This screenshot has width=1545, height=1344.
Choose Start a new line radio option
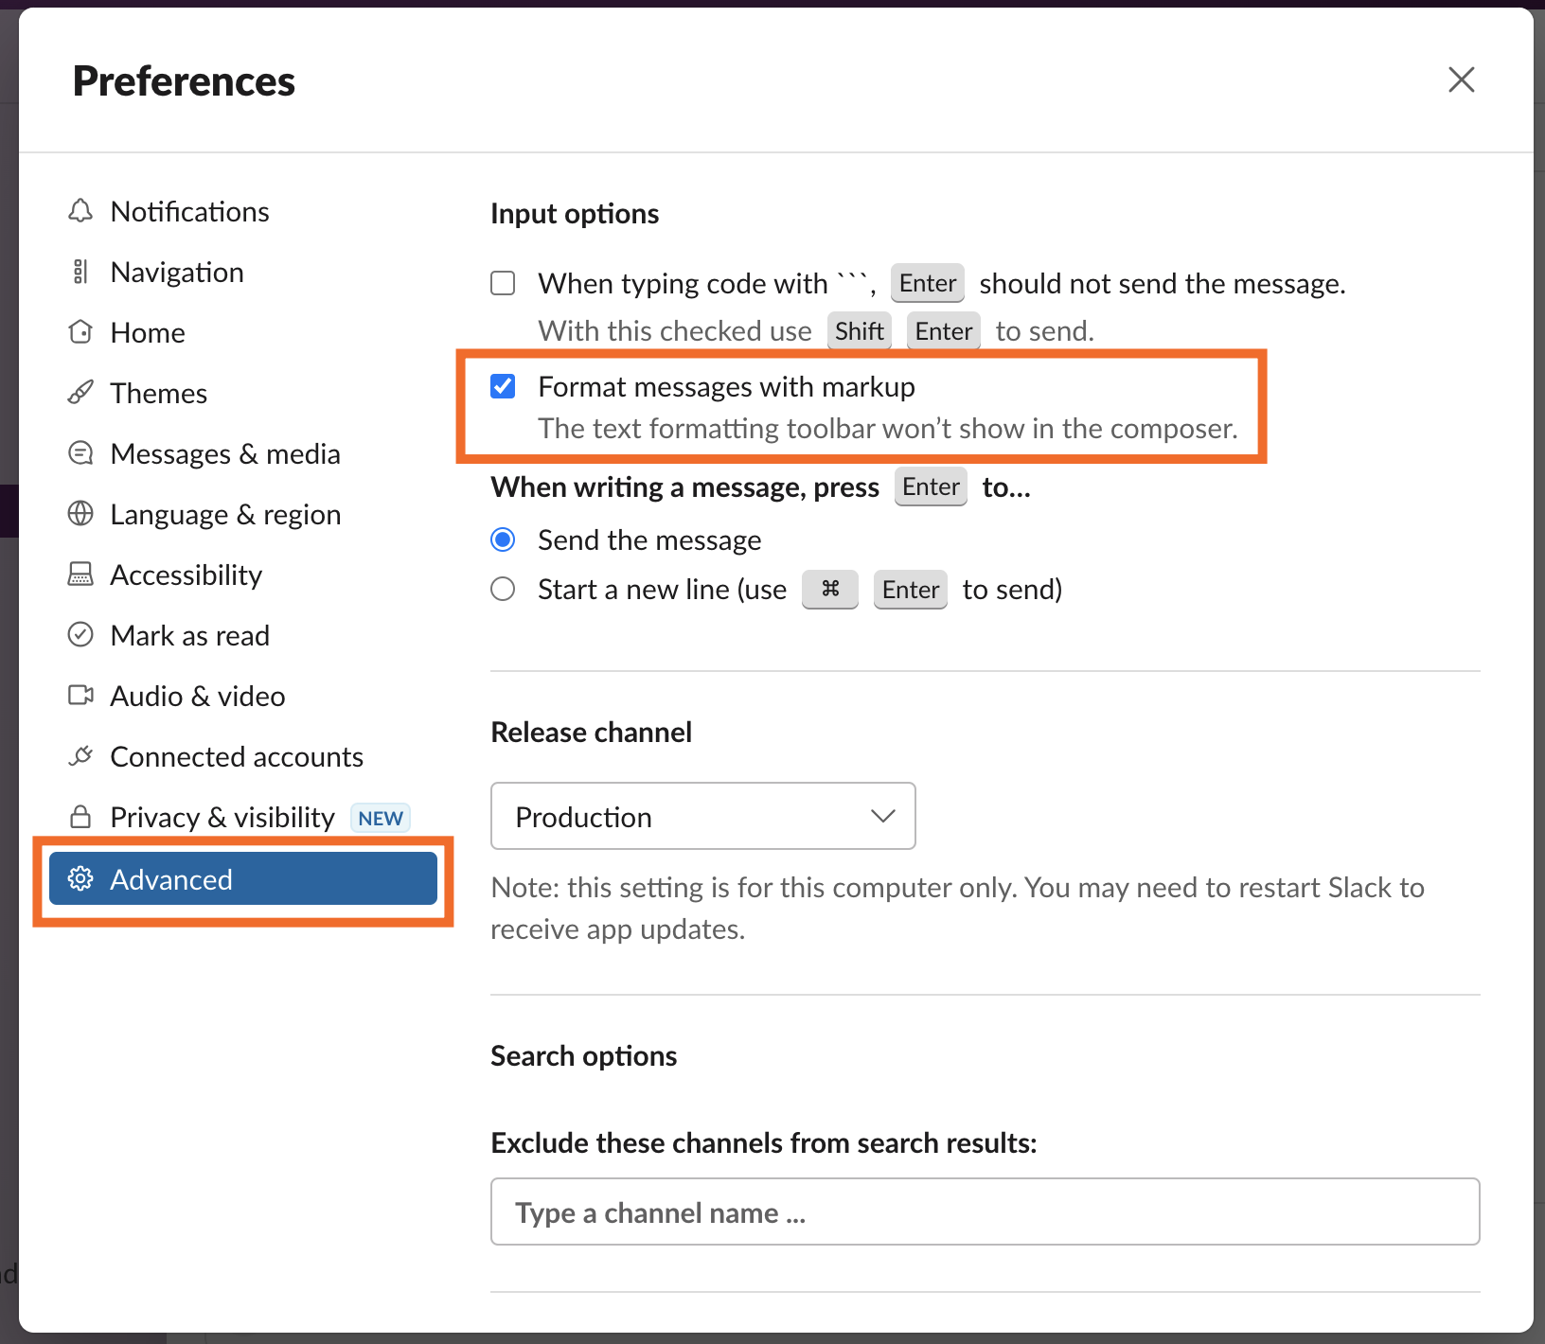click(x=503, y=589)
